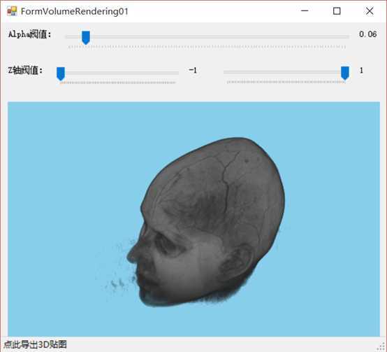Click the window resize grip in status bar
The width and height of the screenshot is (387, 352).
click(382, 346)
